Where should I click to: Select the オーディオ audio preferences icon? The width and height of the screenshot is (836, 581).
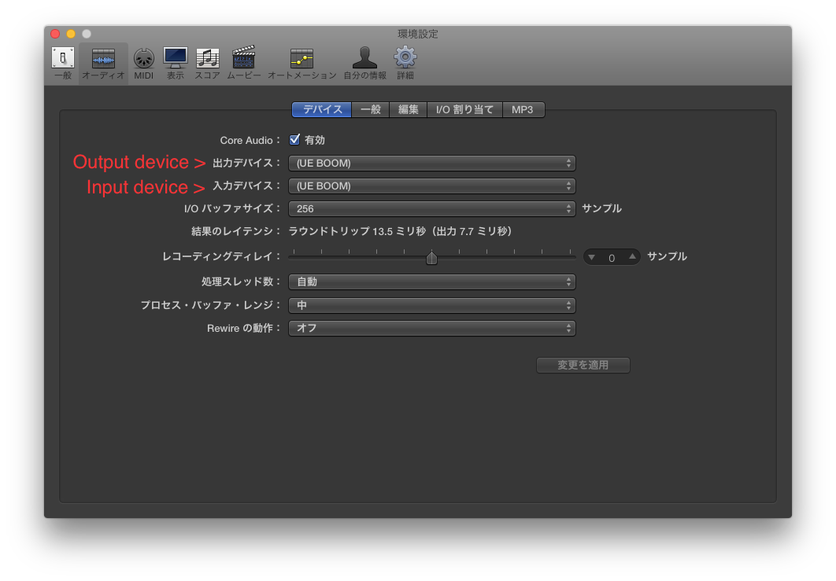pos(103,63)
